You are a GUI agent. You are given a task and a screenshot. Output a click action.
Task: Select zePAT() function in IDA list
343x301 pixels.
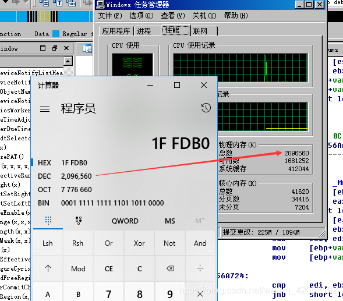(12, 157)
